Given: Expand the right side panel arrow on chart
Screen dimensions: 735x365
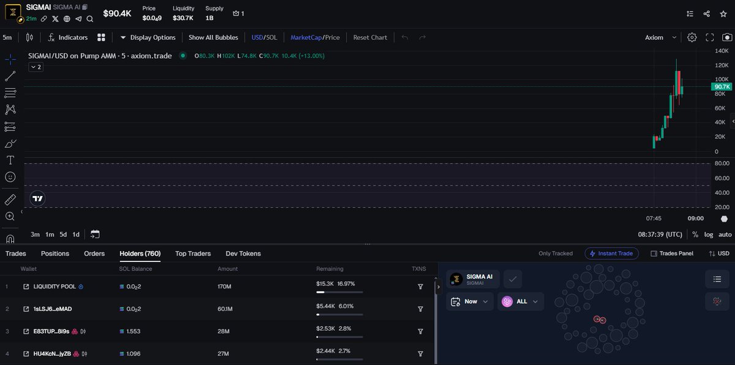Looking at the screenshot, I should point(733,121).
